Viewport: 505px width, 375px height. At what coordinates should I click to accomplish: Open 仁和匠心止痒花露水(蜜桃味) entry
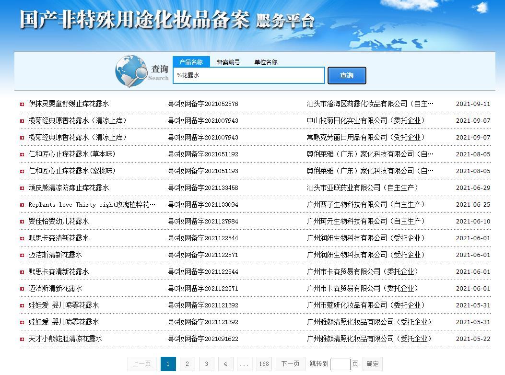pos(72,171)
